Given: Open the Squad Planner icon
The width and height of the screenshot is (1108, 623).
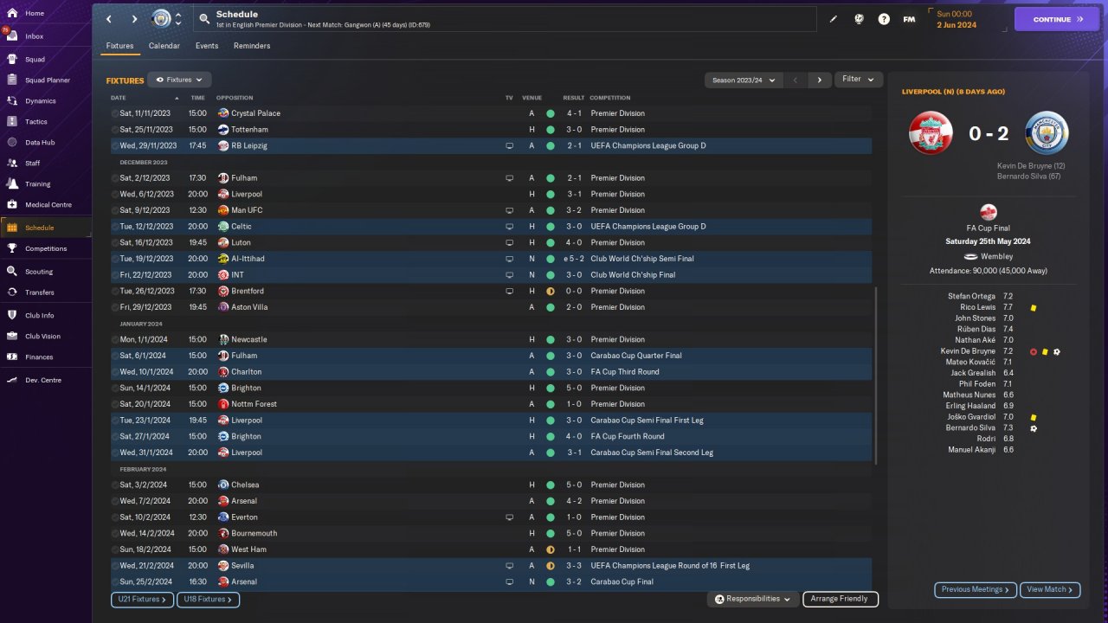Looking at the screenshot, I should (12, 80).
